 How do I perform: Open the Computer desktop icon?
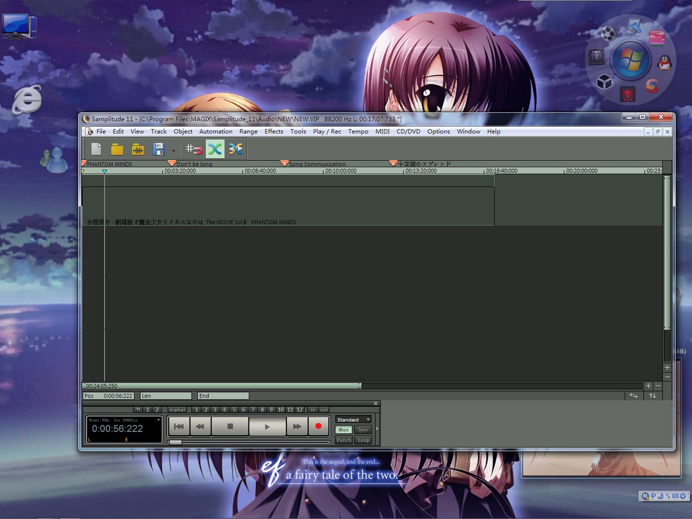(x=18, y=26)
